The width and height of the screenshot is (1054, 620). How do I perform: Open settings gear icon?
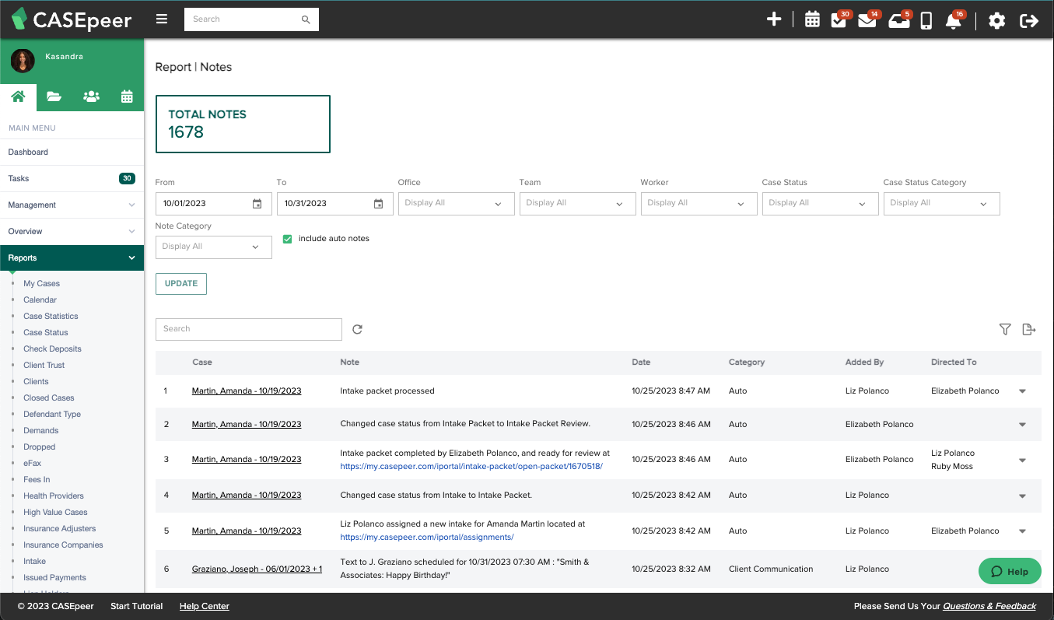(x=997, y=20)
